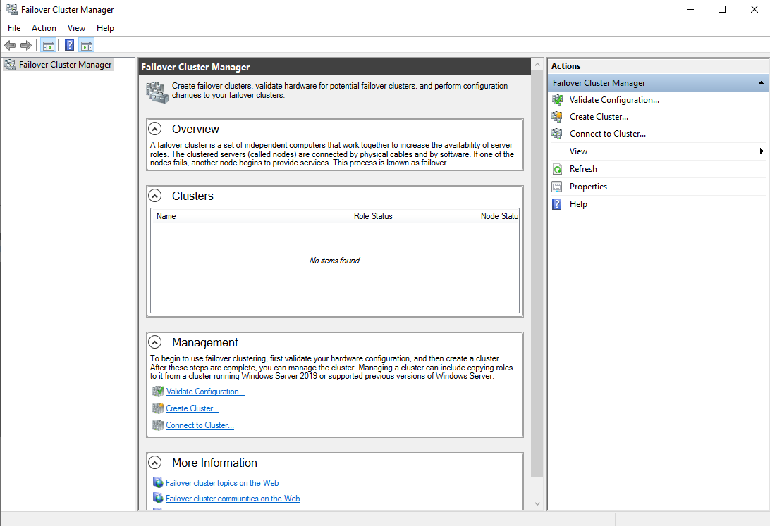Click the Help question-mark toolbar icon
This screenshot has width=770, height=526.
click(68, 44)
